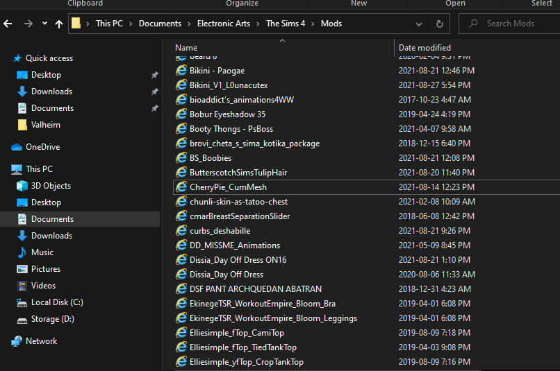Select curbs_deshabille file
Viewport: 560px width, 371px height.
[x=220, y=231]
